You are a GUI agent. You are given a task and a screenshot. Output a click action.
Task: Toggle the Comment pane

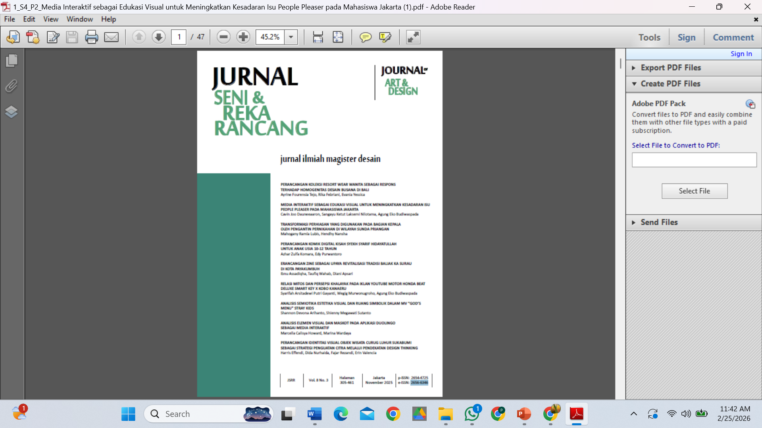[733, 37]
